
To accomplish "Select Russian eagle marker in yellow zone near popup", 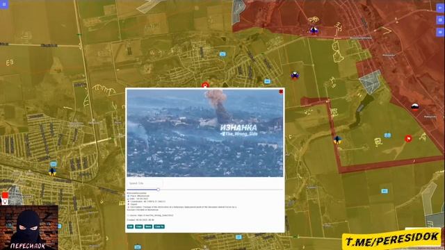I will click(x=295, y=76).
